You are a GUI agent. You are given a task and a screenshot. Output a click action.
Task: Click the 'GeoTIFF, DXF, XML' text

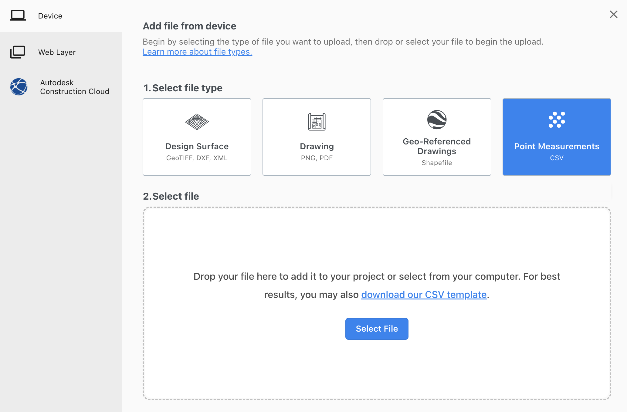point(197,158)
